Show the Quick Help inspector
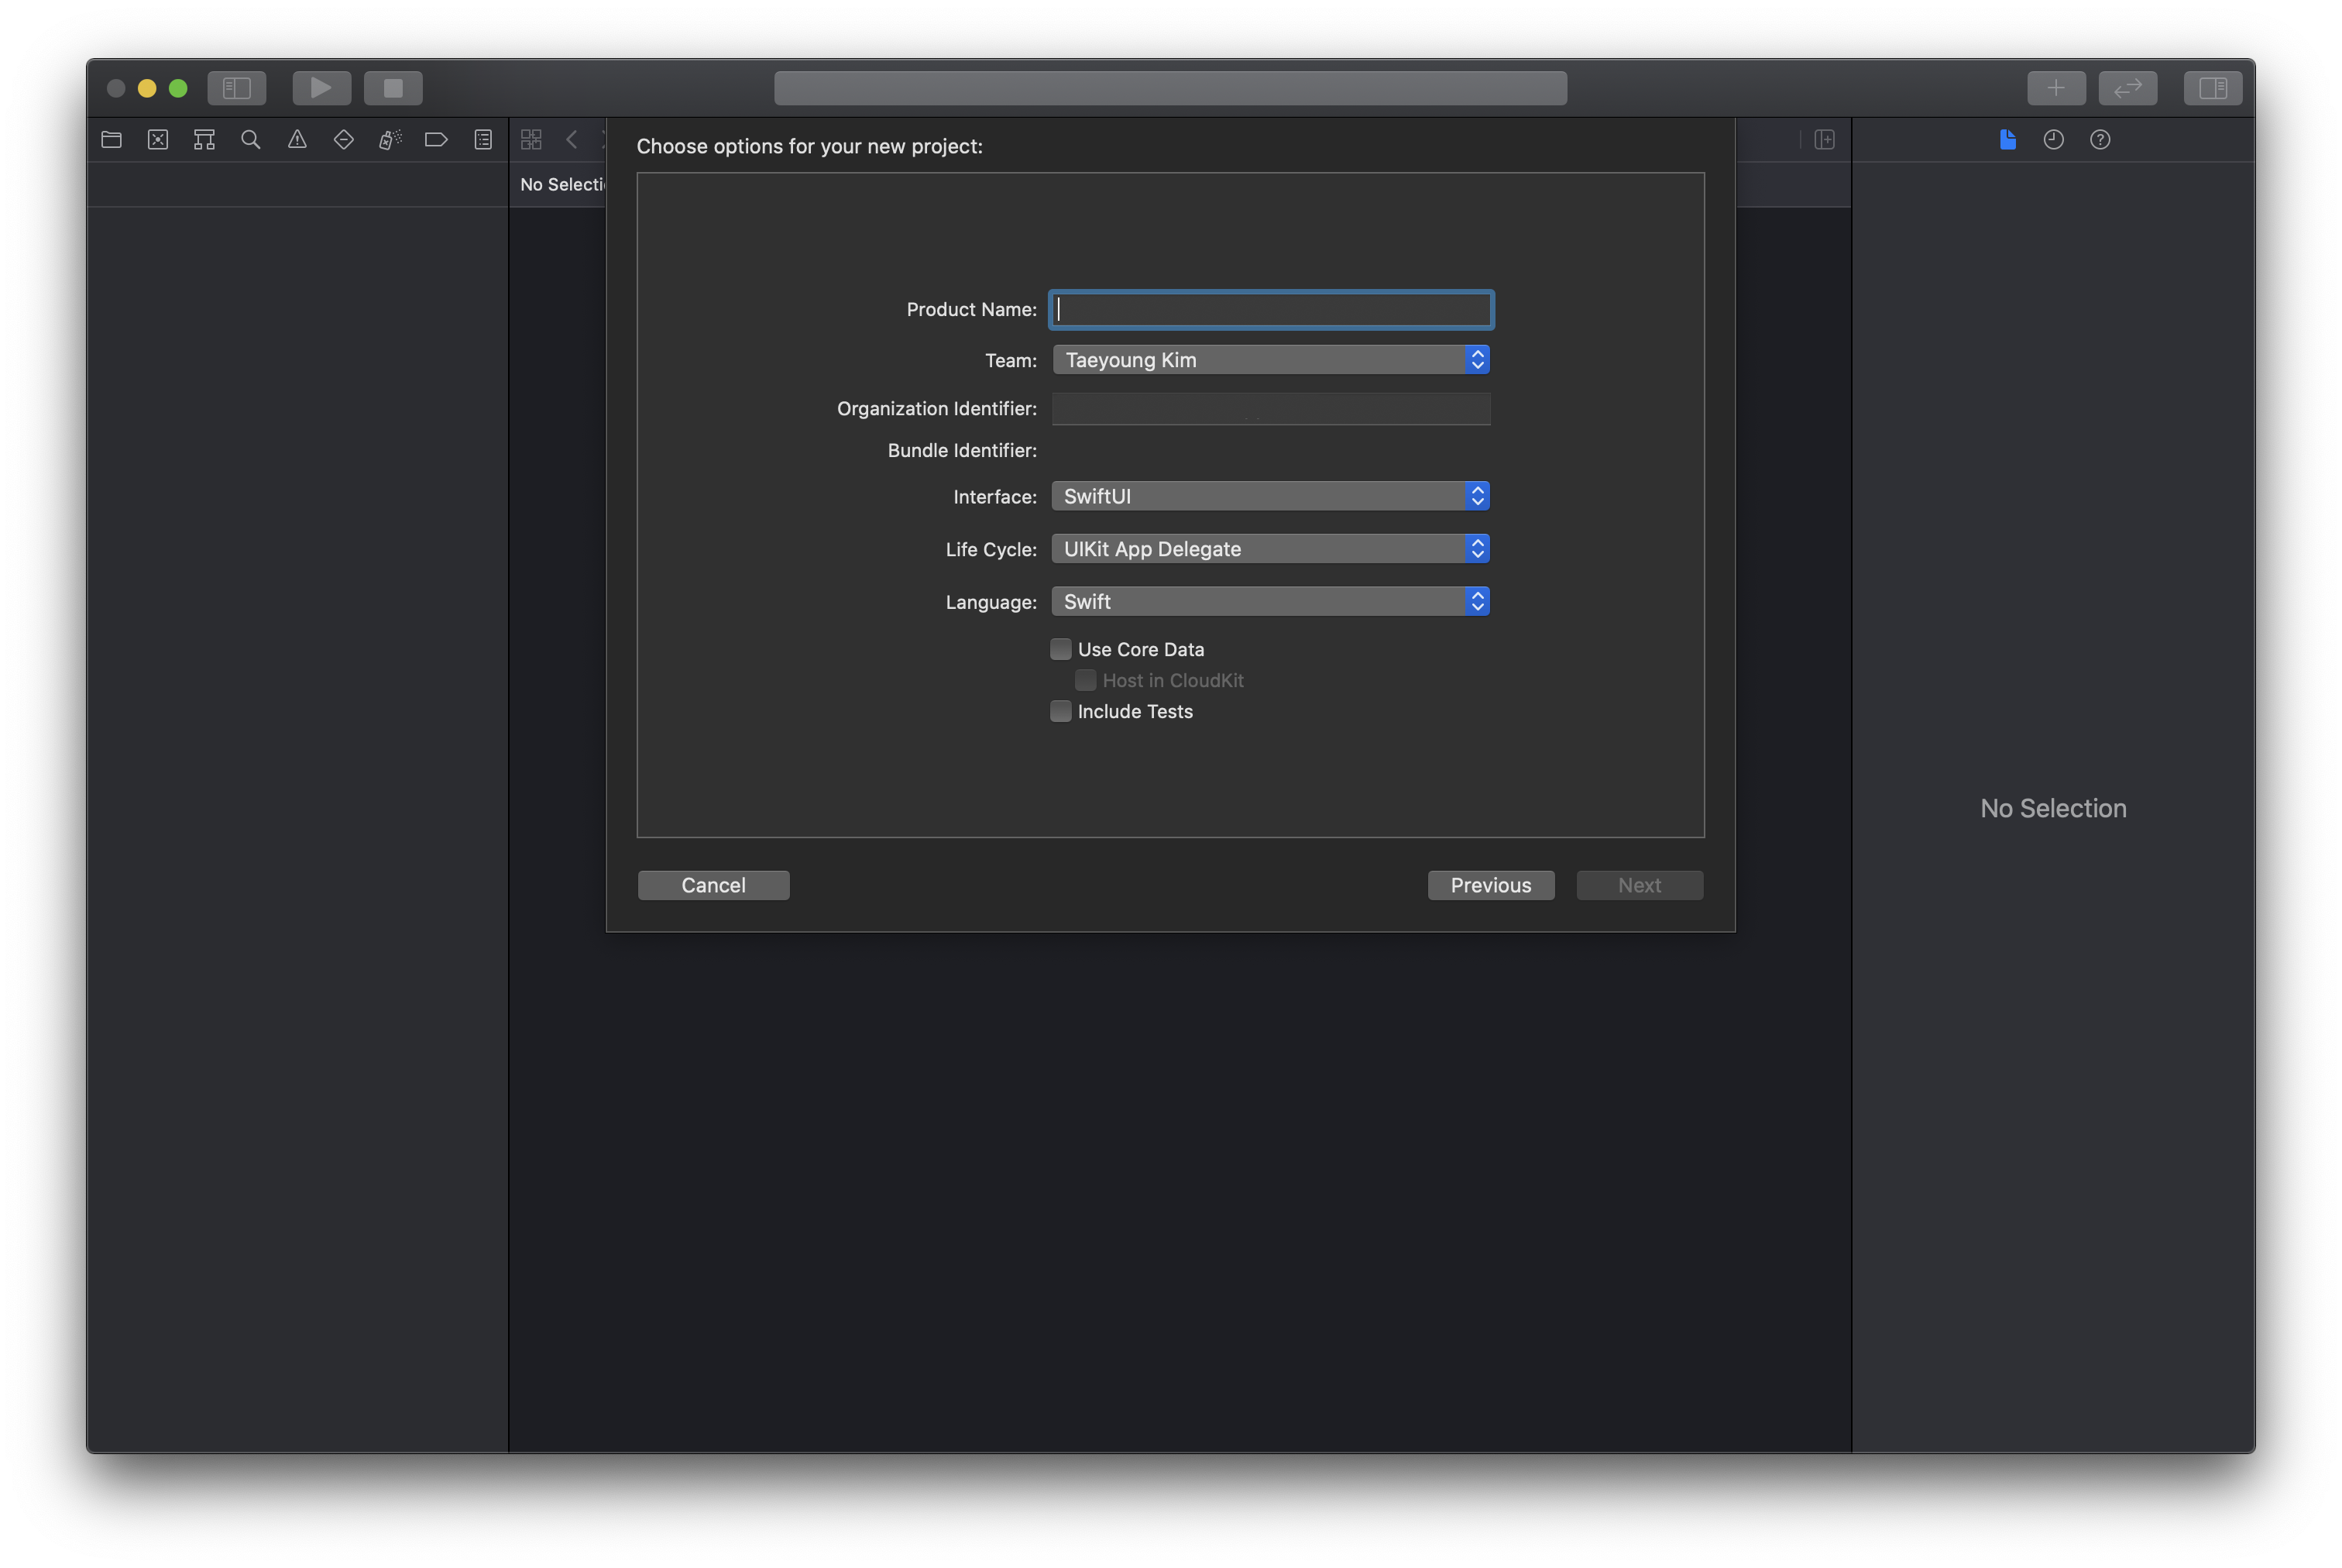The height and width of the screenshot is (1568, 2342). point(2099,140)
